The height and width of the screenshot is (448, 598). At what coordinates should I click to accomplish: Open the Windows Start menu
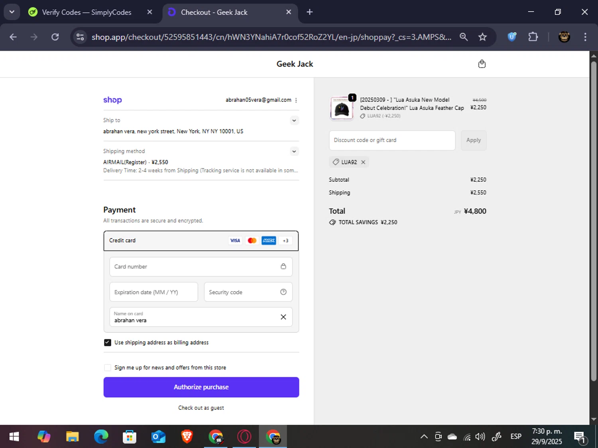[14, 437]
